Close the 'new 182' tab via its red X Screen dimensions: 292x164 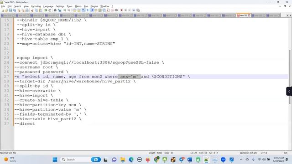(x=249, y=15)
